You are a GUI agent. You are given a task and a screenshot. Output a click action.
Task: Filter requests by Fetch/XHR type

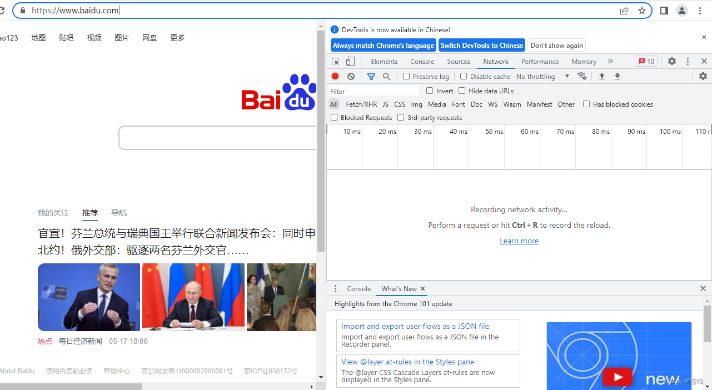coord(361,104)
